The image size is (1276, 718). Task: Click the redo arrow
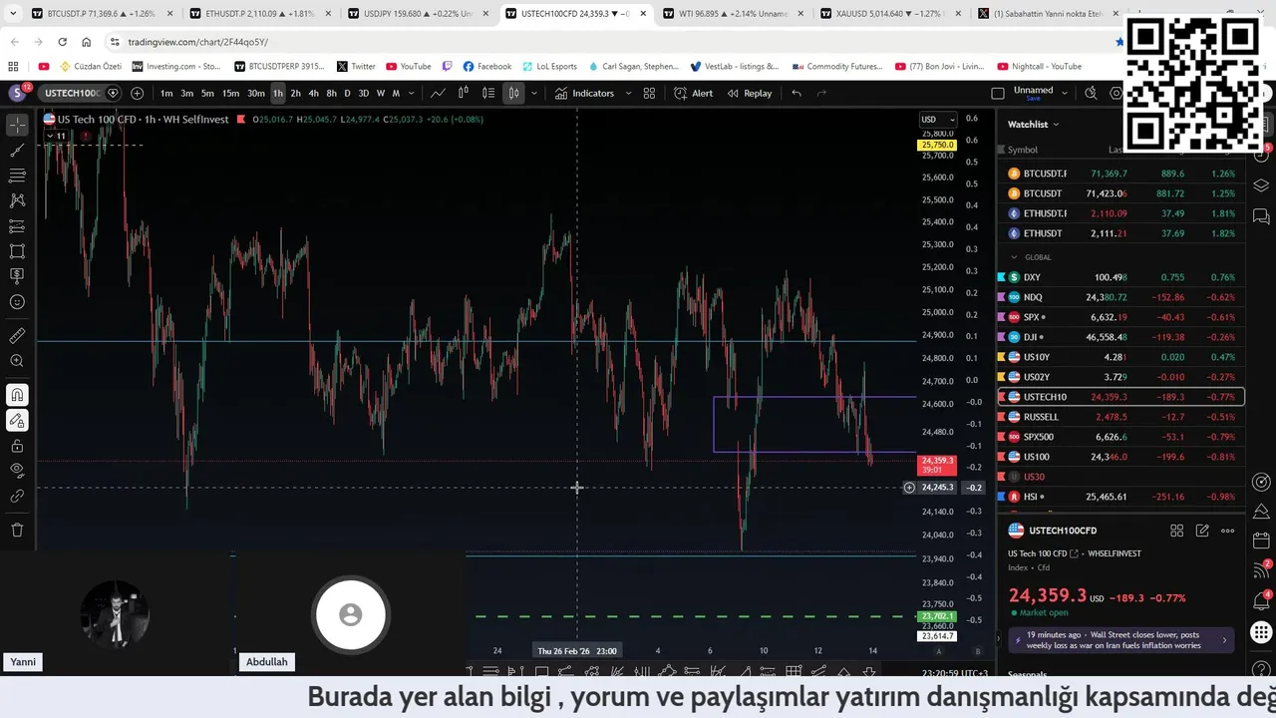[x=821, y=93]
